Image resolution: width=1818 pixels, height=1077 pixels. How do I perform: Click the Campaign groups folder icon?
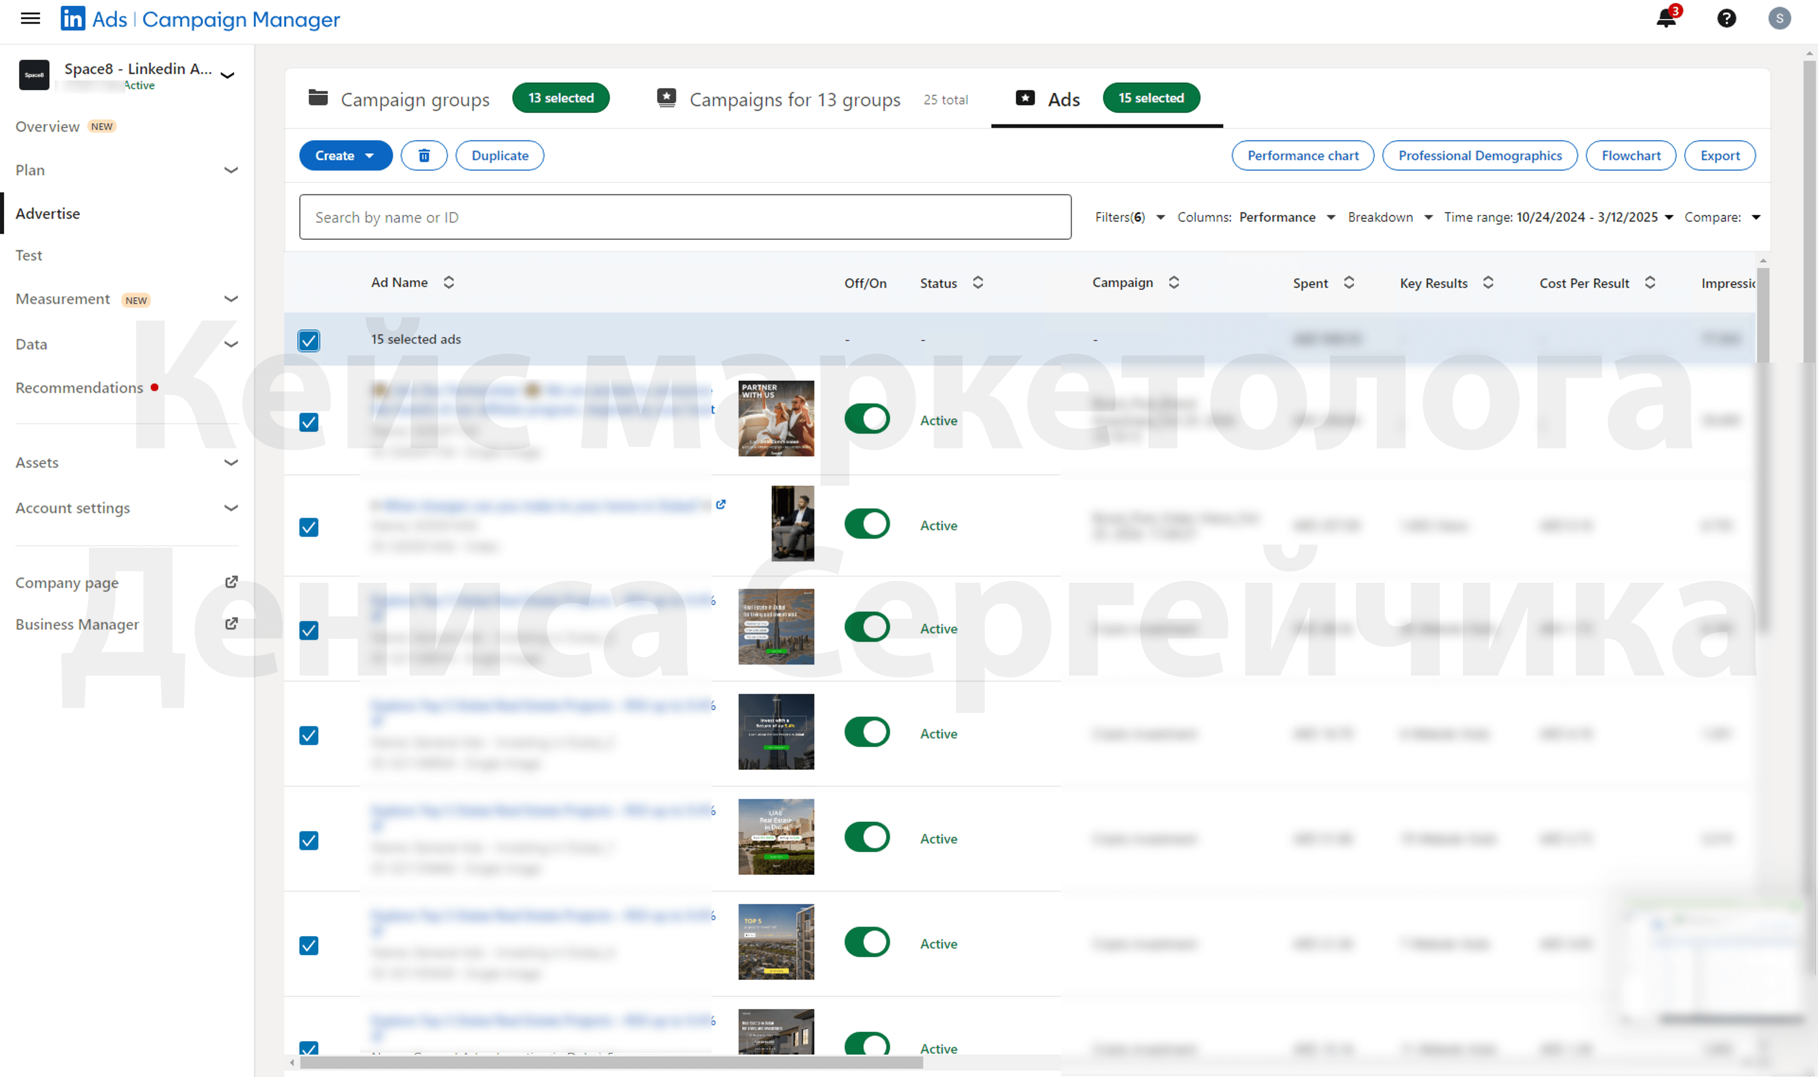318,97
